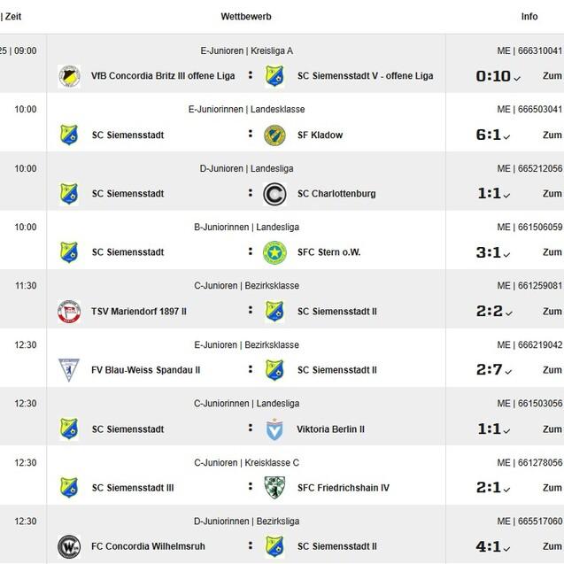Click the Viktoria Berlin II club crest

(x=274, y=429)
